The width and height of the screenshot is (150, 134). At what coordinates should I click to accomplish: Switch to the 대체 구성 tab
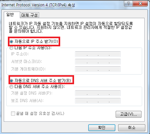30,15
